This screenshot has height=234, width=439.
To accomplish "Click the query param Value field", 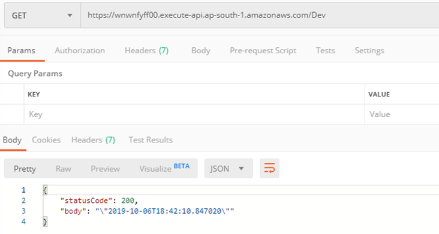I will [x=402, y=114].
